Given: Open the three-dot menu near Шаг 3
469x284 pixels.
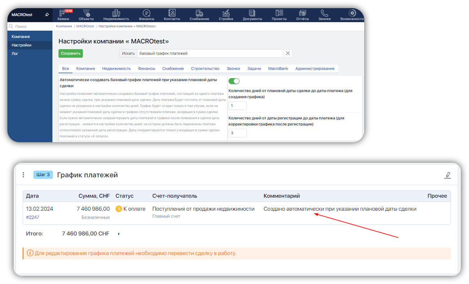Looking at the screenshot, I should (23, 175).
